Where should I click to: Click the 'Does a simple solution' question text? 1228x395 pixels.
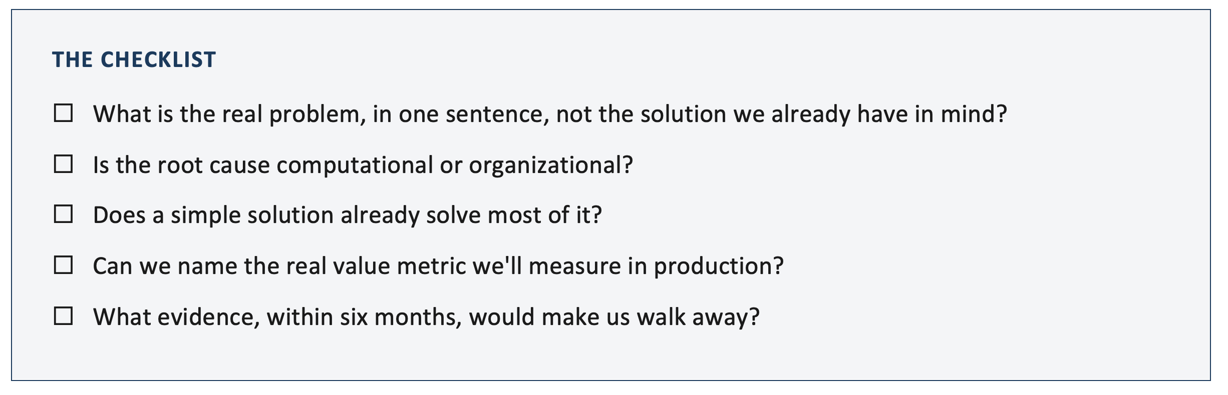348,215
